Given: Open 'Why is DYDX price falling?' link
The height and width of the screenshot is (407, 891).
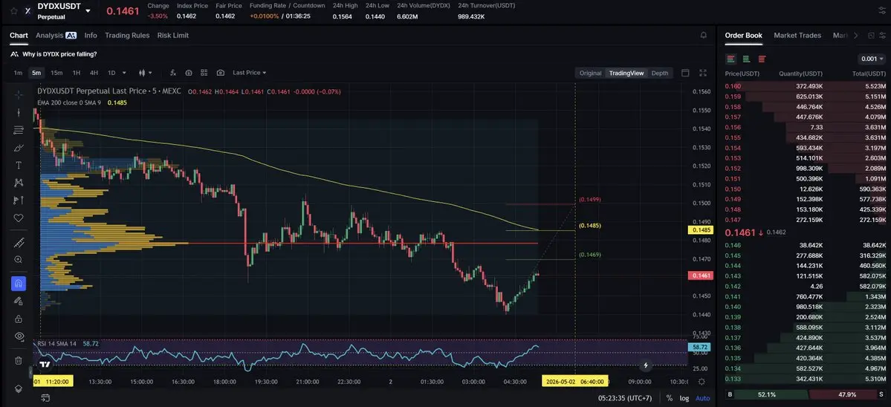Looking at the screenshot, I should coord(59,54).
